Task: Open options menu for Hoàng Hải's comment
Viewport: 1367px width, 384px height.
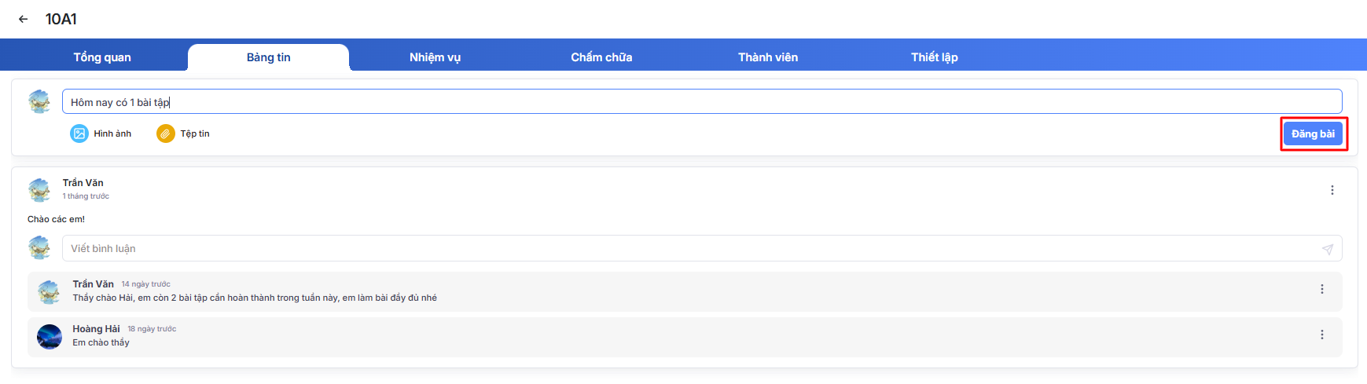Action: click(x=1321, y=335)
